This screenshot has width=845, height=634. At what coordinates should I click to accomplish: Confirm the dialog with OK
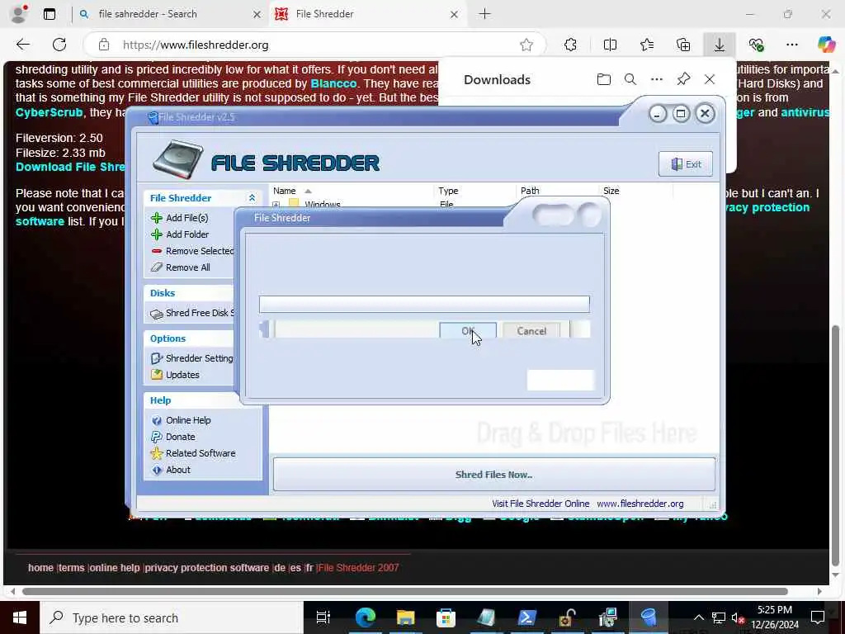click(x=467, y=330)
